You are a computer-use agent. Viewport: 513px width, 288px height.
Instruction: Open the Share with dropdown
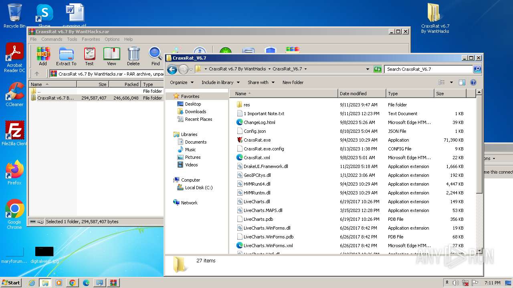point(261,82)
